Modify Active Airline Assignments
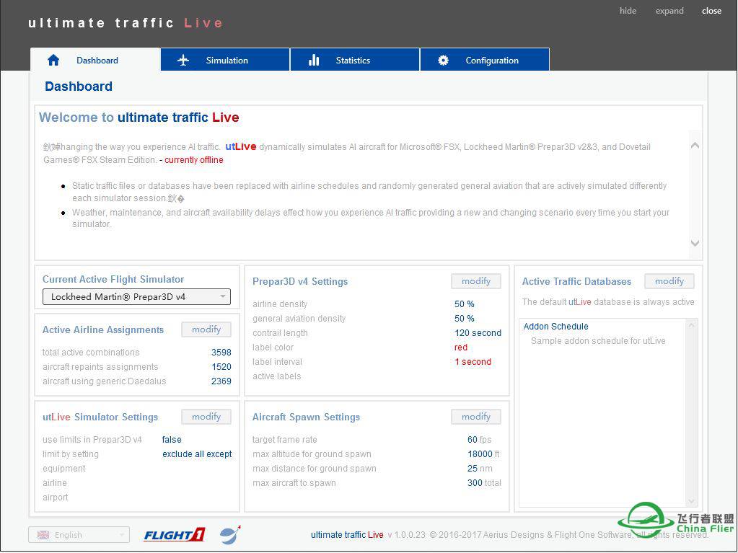Screen dimensions: 738x553 click(206, 329)
